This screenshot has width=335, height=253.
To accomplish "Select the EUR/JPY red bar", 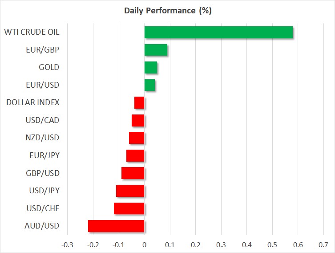I will (135, 155).
